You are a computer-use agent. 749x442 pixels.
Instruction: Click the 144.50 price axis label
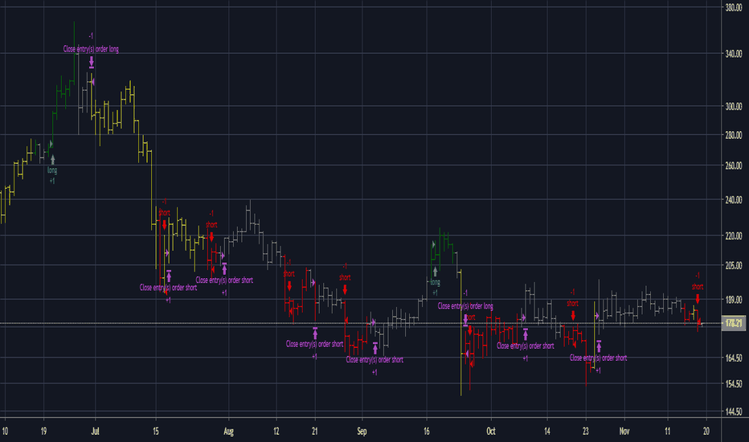pos(733,411)
